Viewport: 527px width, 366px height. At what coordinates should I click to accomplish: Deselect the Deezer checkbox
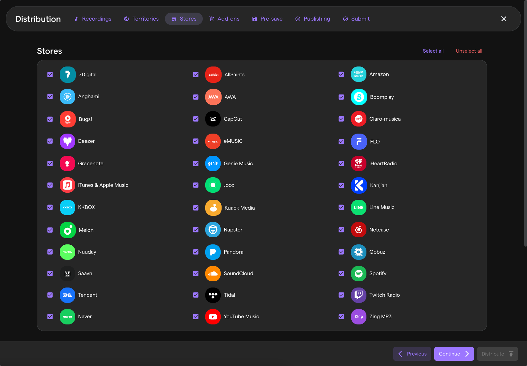[x=50, y=141]
